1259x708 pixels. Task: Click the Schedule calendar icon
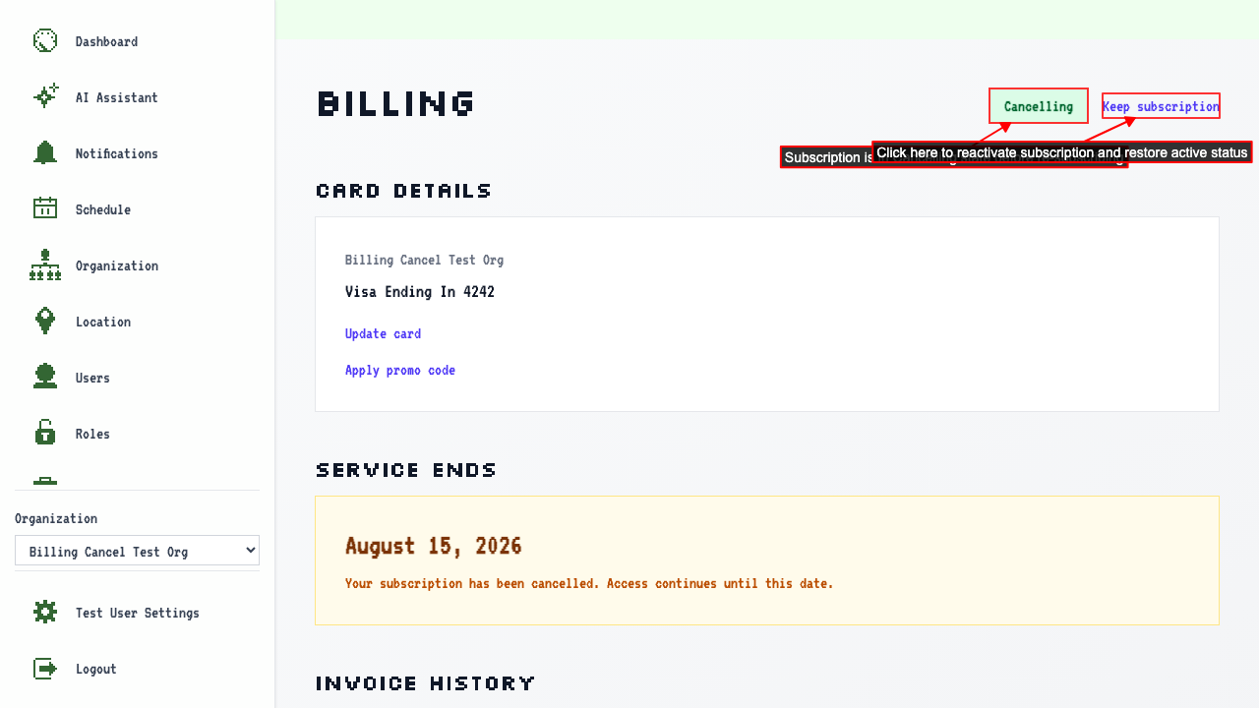click(x=45, y=208)
